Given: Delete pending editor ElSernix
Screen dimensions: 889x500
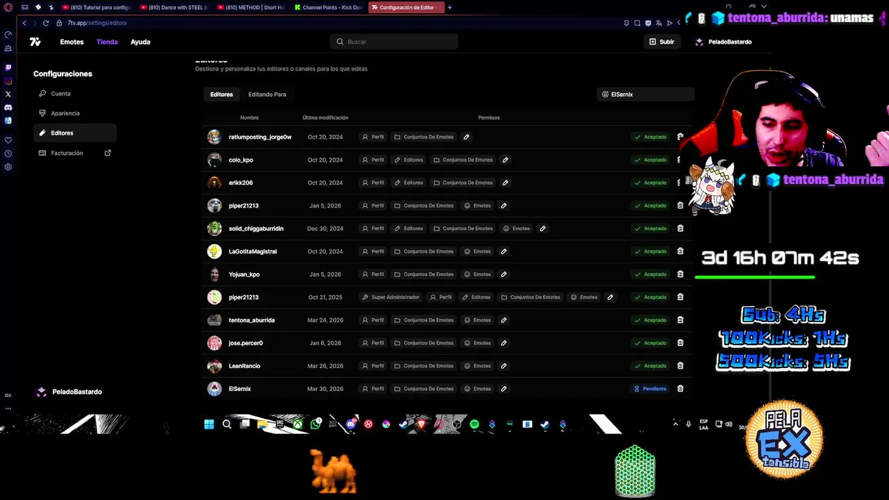Looking at the screenshot, I should click(680, 389).
